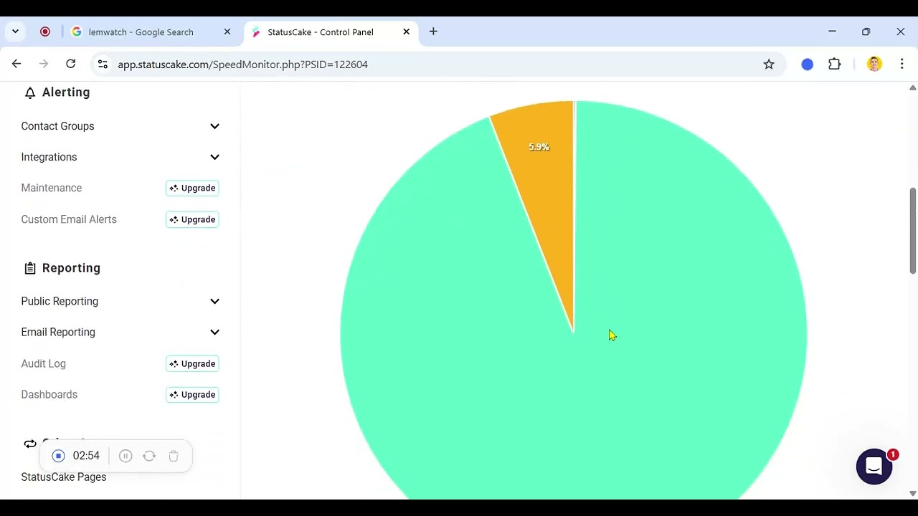This screenshot has width=918, height=516.
Task: Click Upgrade button next to Audit Log
Action: click(x=192, y=363)
